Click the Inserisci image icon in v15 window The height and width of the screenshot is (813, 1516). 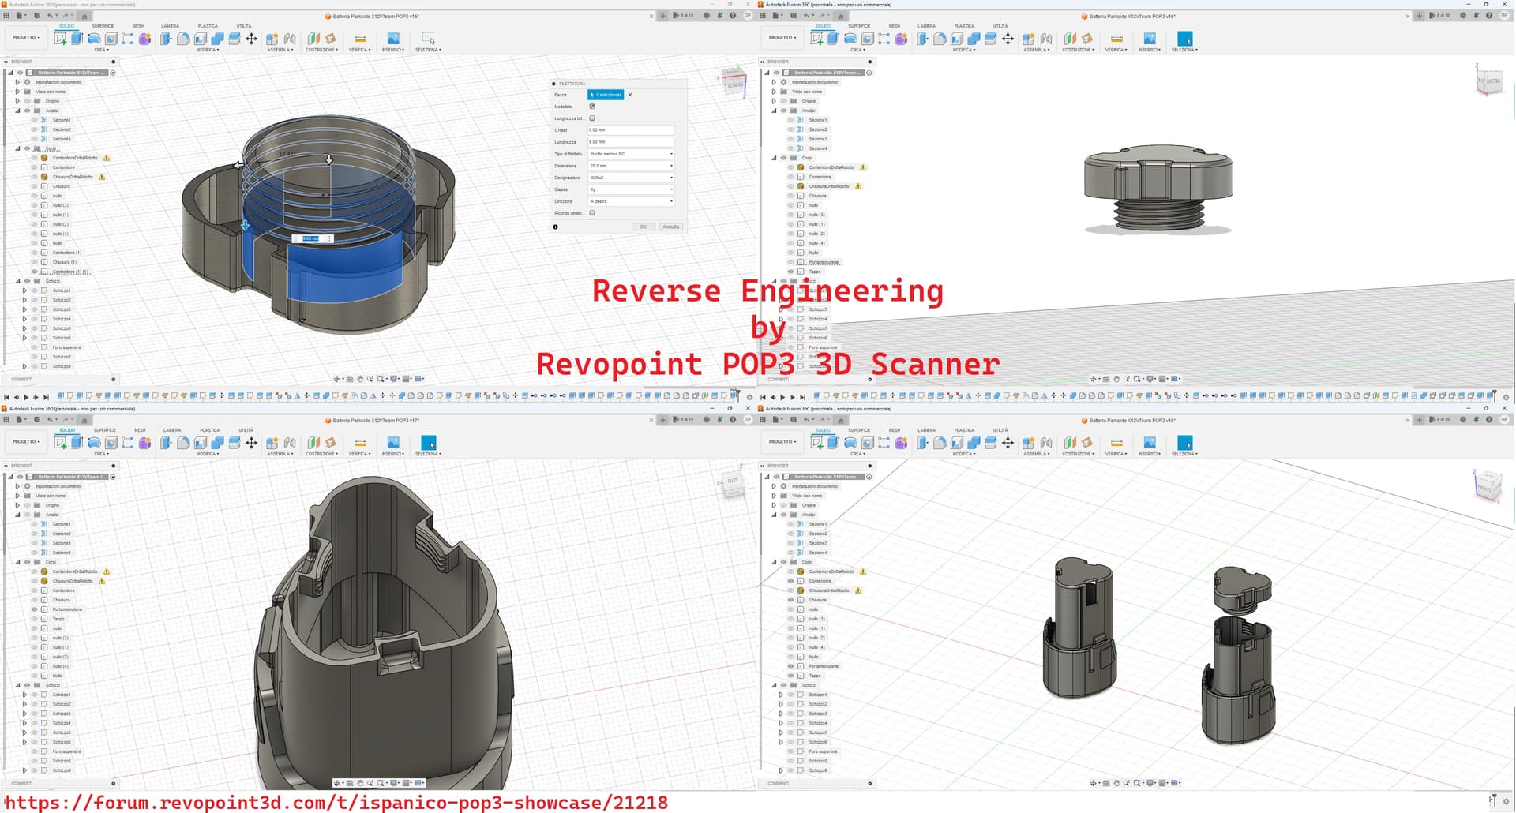pyautogui.click(x=392, y=39)
